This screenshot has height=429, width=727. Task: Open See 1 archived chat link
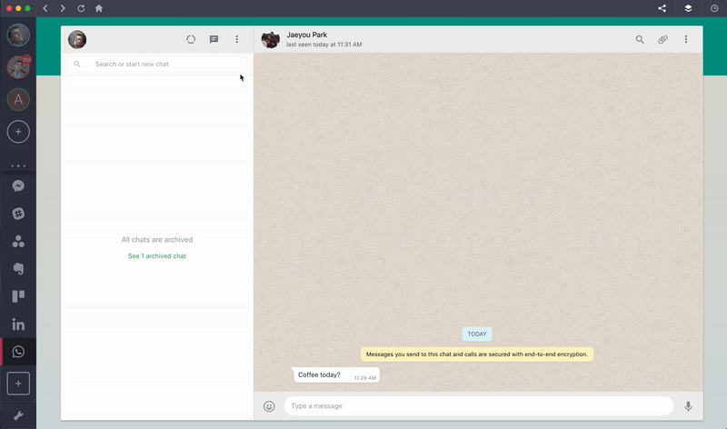click(x=156, y=256)
